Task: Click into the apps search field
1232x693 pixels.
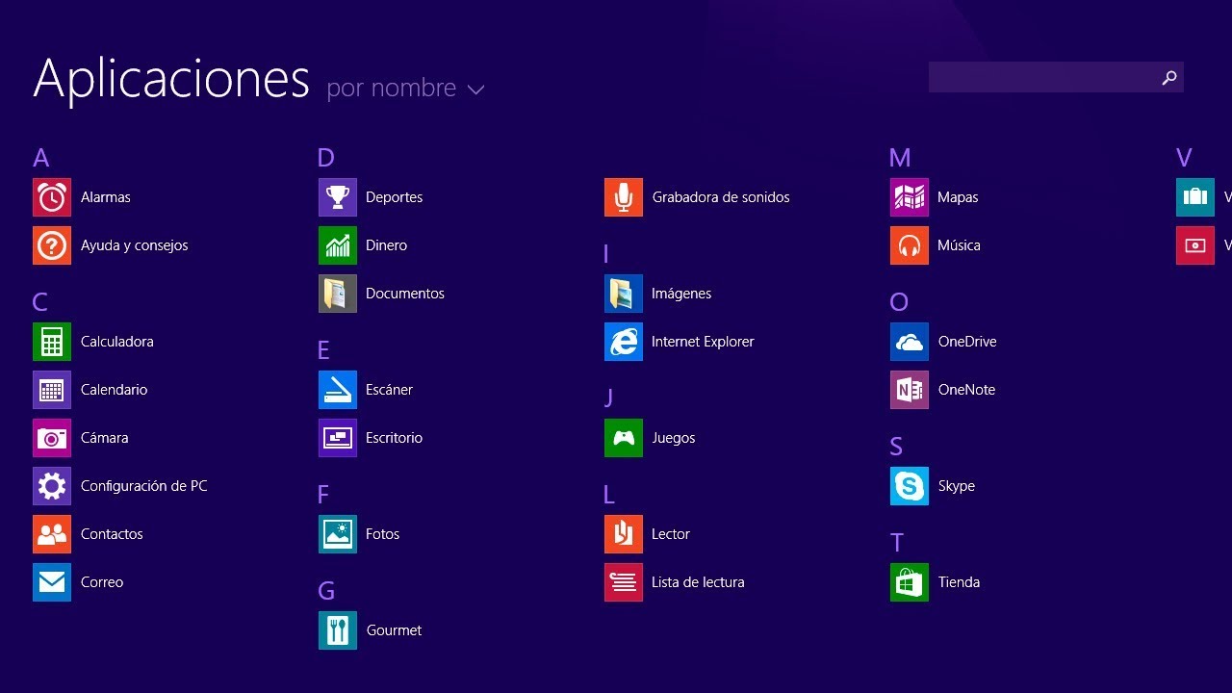Action: 1056,77
